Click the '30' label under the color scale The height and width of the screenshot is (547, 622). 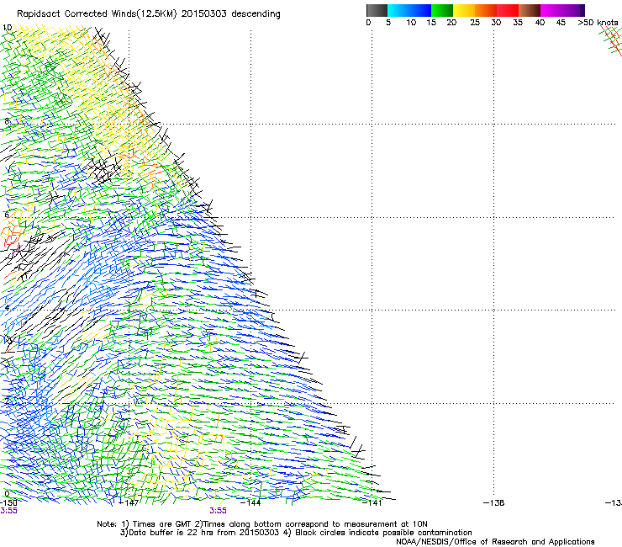[496, 23]
